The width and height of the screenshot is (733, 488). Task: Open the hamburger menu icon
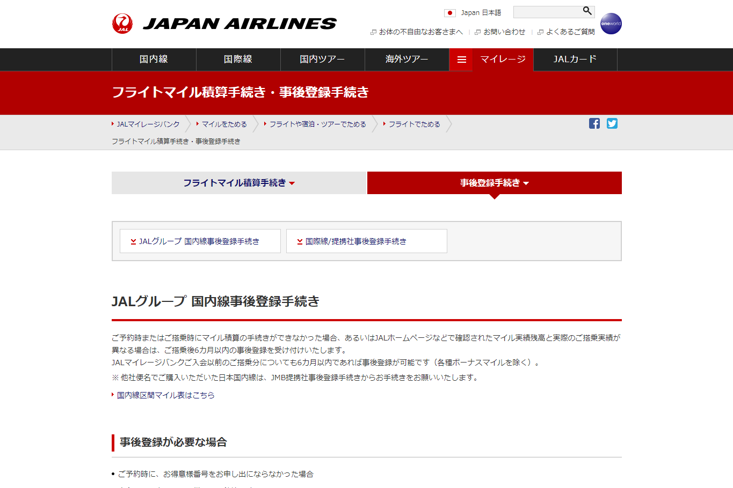tap(461, 60)
